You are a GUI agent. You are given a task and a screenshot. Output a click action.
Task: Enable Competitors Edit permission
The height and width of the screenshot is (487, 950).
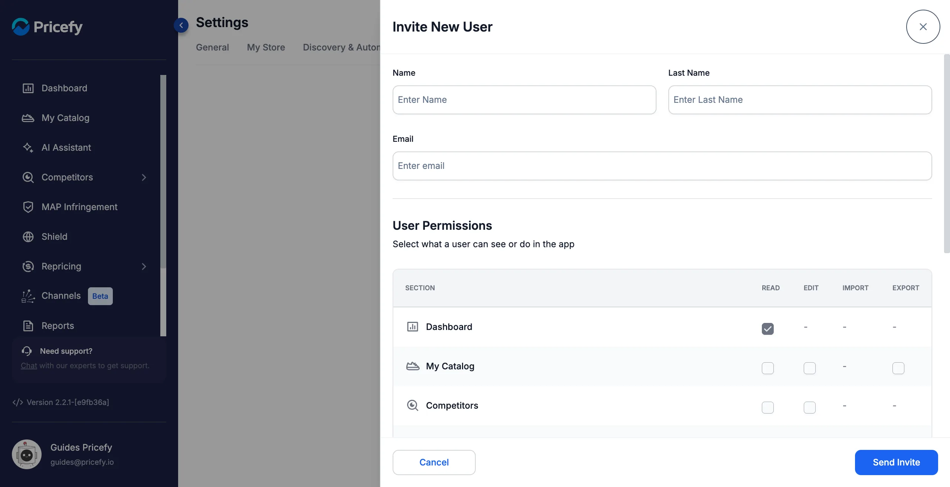pyautogui.click(x=810, y=408)
